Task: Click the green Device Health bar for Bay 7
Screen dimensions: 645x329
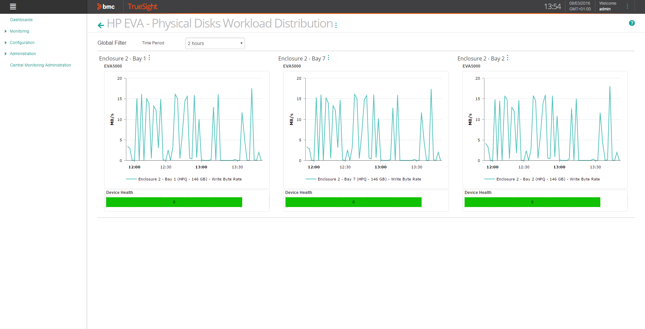Action: click(353, 202)
